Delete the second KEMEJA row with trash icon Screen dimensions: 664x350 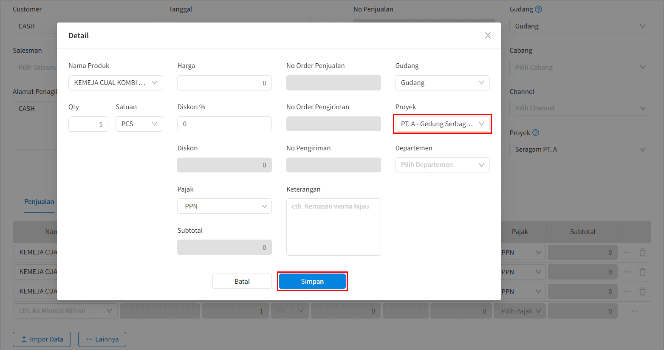[x=642, y=272]
